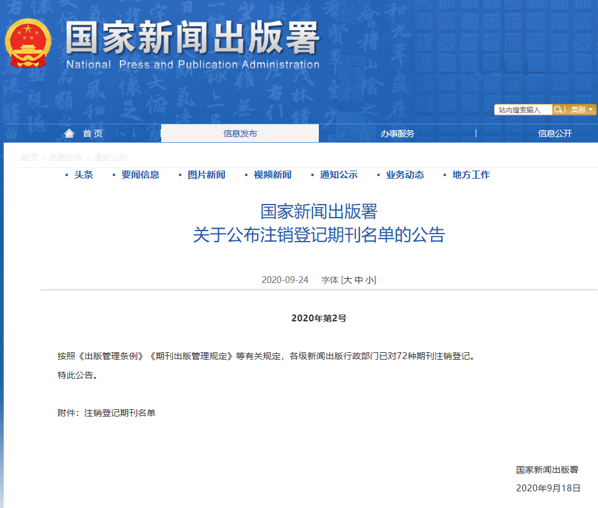Go to 首页 in the navigation bar
Image resolution: width=598 pixels, height=508 pixels.
pos(93,132)
